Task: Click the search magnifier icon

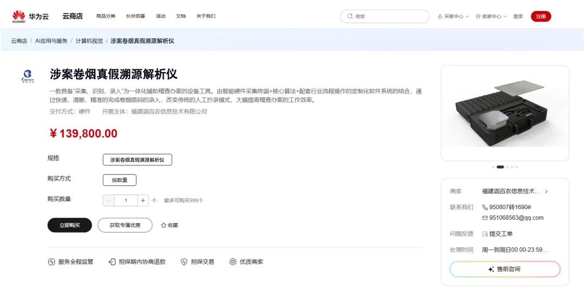Action: [350, 16]
